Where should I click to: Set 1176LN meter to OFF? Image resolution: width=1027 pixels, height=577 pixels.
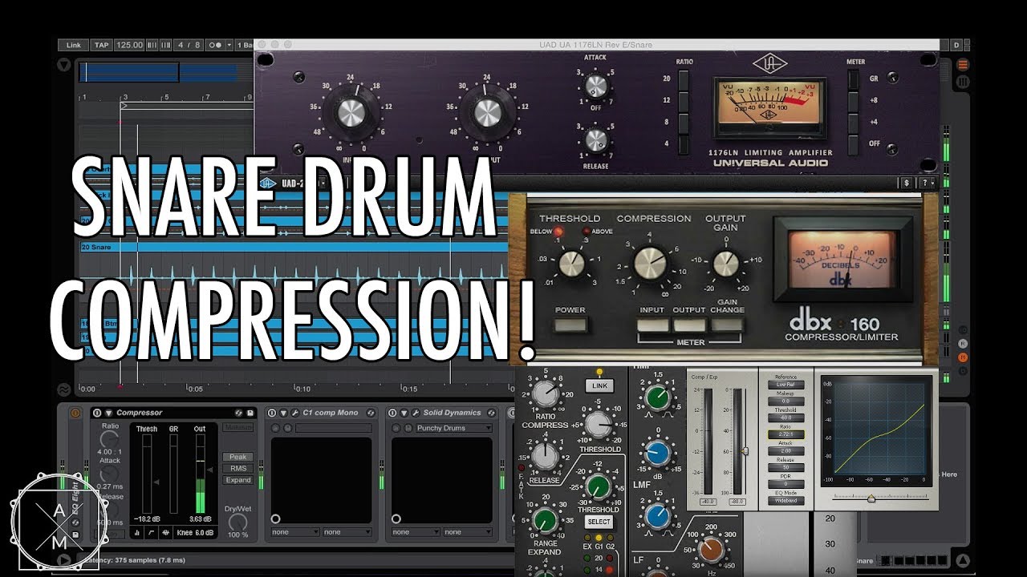pyautogui.click(x=854, y=143)
